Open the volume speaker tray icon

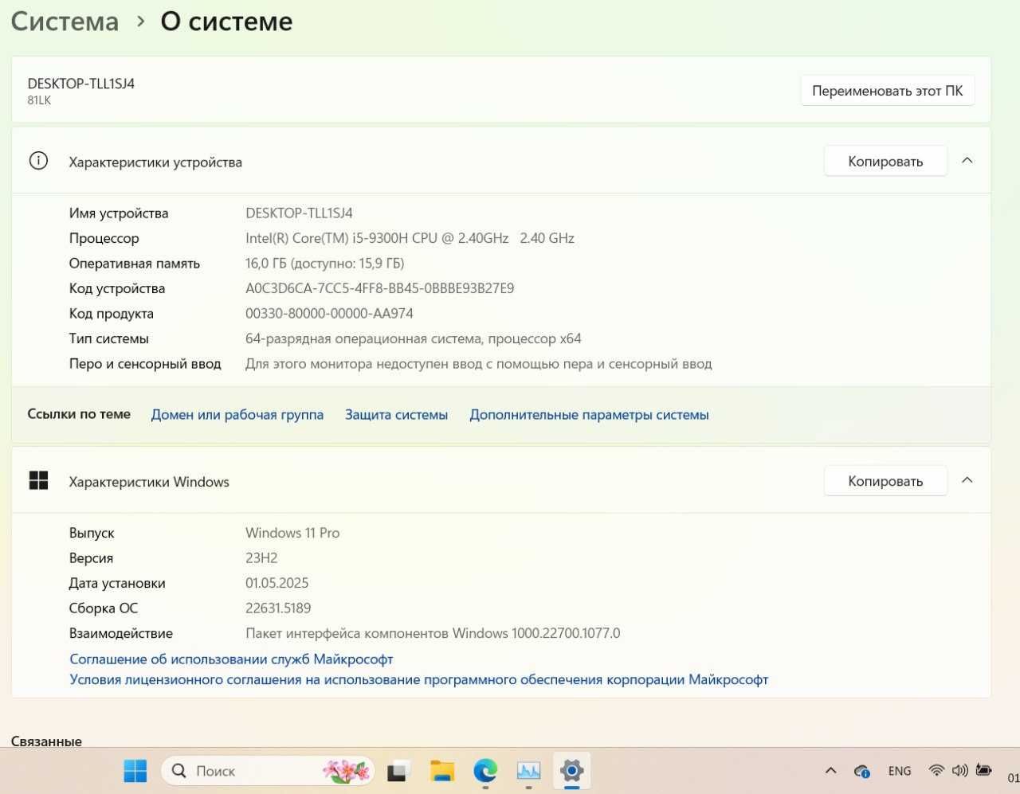click(x=960, y=771)
